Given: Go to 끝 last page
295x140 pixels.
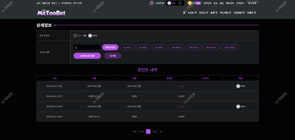Looking at the screenshot, I should click(x=161, y=132).
